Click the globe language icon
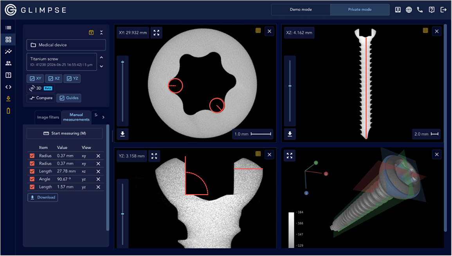The width and height of the screenshot is (452, 256). pyautogui.click(x=409, y=10)
